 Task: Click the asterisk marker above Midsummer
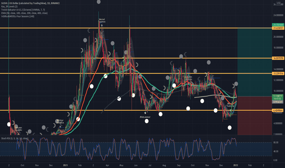click(145, 113)
